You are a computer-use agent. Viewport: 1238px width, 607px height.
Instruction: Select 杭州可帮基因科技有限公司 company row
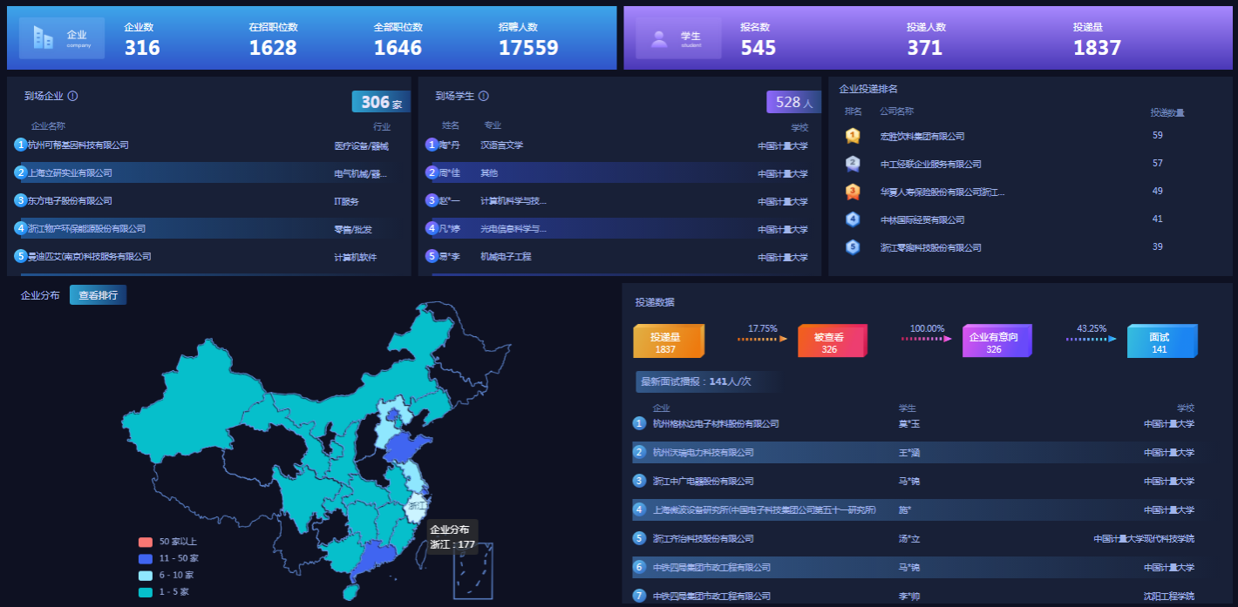coord(78,145)
